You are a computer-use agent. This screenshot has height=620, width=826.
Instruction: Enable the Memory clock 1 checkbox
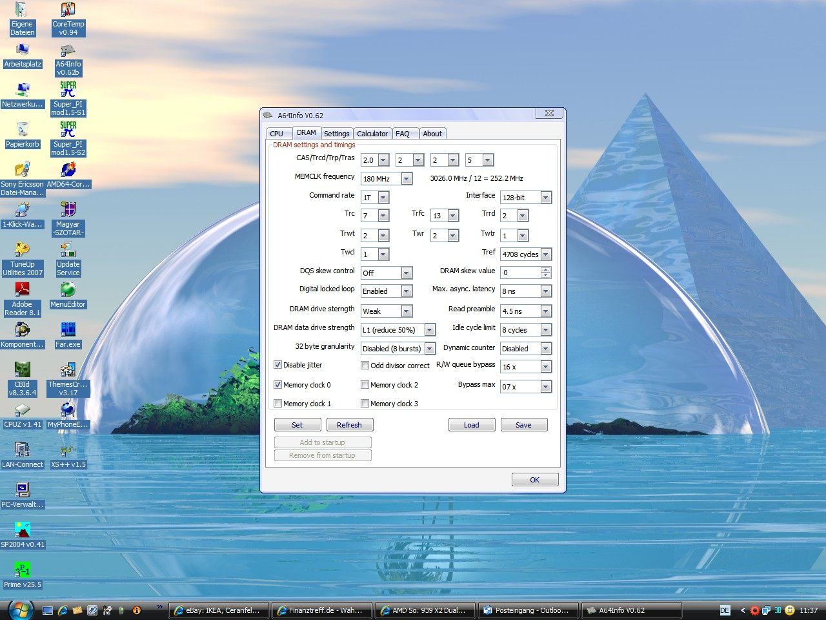click(278, 403)
